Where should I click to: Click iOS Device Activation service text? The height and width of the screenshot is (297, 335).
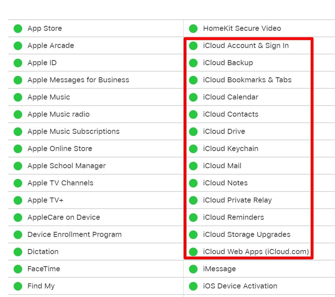240,286
